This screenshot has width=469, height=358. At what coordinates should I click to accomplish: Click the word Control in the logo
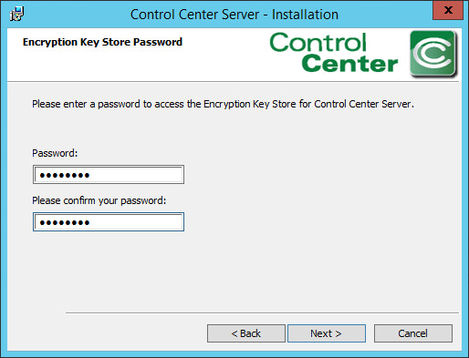pos(318,42)
